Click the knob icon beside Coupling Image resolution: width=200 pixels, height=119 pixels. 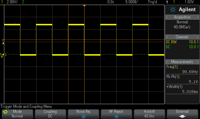[x=38, y=112]
